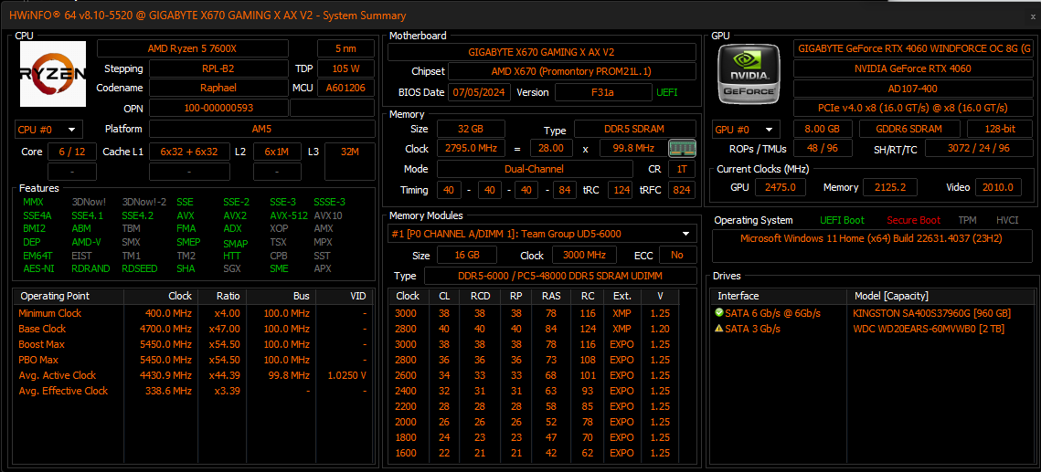The width and height of the screenshot is (1041, 472).
Task: Click the CL column header in timings table
Action: pyautogui.click(x=444, y=296)
